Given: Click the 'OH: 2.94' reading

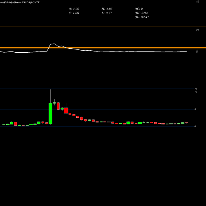Looking at the screenshot, I should [x=141, y=13].
